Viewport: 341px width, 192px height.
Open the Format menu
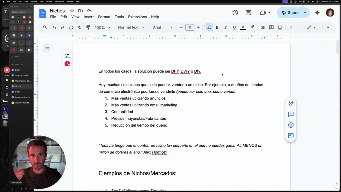[104, 17]
